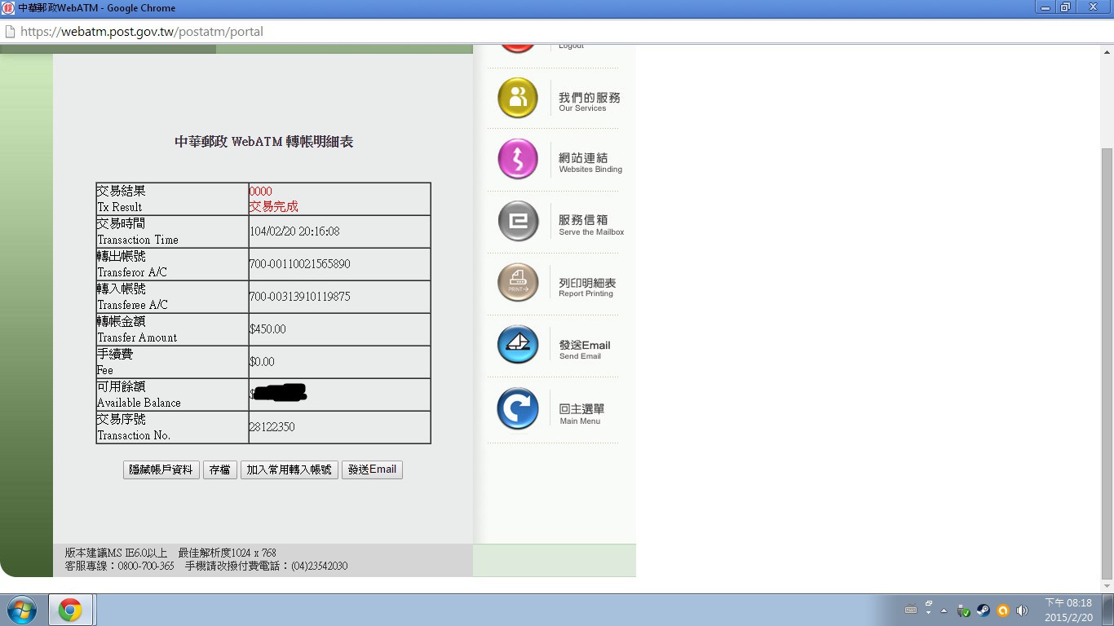Screen dimensions: 1114x626
Task: Open the Websites Binding pink icon
Action: [x=518, y=159]
